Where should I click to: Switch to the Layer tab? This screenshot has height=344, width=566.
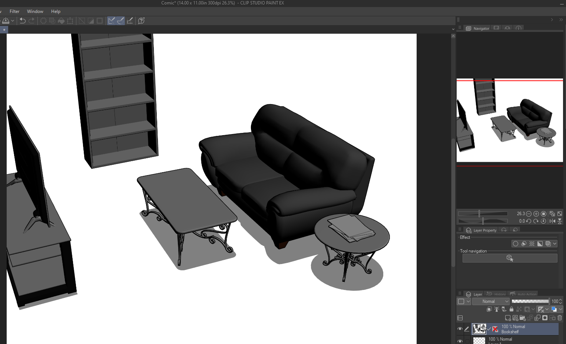pos(474,294)
